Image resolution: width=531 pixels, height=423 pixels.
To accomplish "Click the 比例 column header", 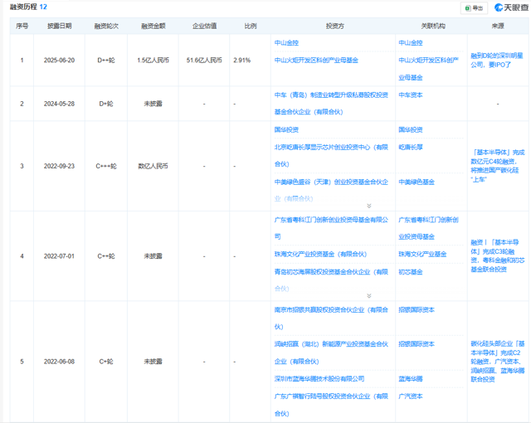I will point(251,26).
